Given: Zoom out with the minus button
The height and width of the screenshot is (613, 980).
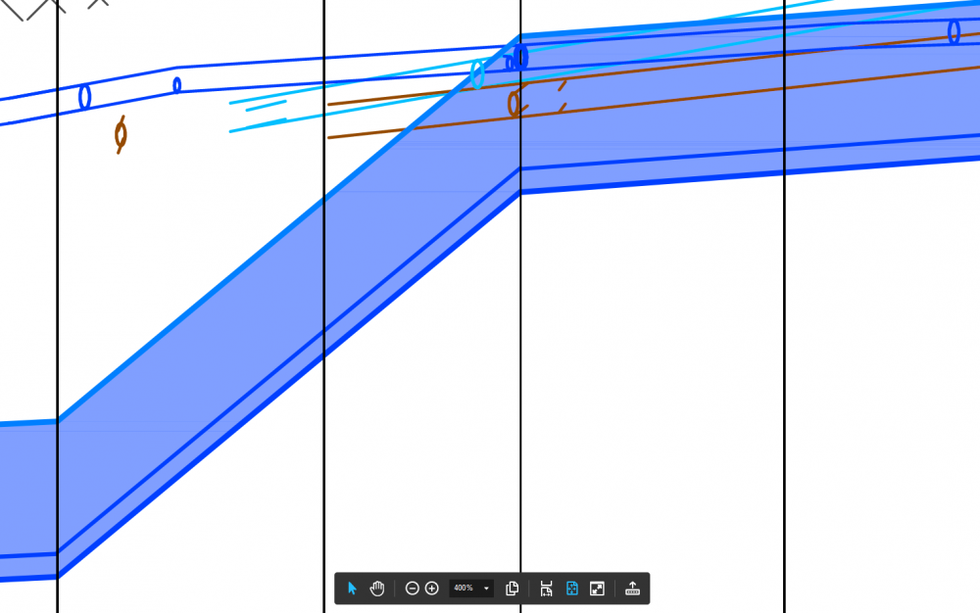Looking at the screenshot, I should pos(412,589).
